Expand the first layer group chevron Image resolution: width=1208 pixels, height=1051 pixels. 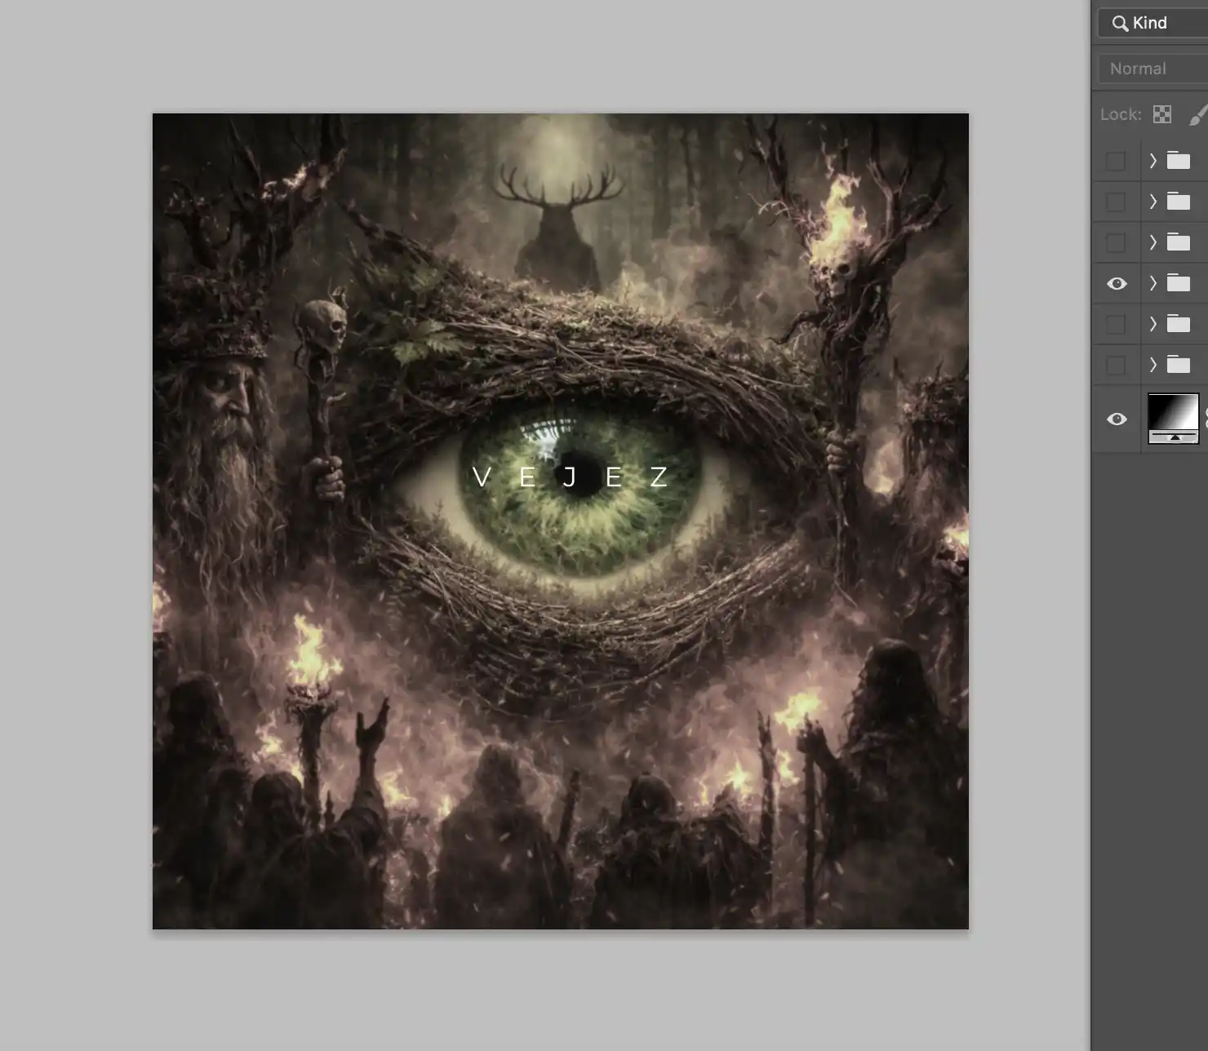(1152, 161)
